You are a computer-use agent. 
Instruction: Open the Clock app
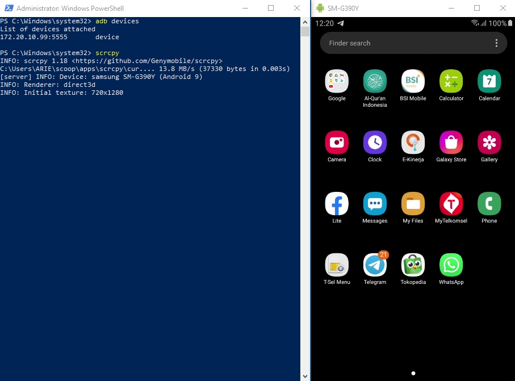[x=375, y=142]
